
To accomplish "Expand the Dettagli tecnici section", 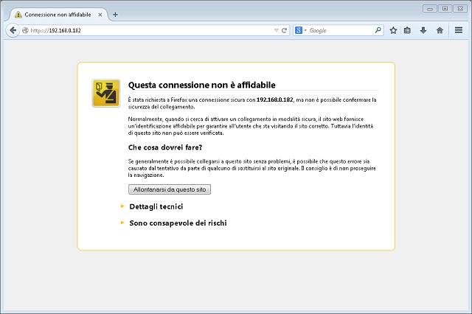I will click(x=156, y=206).
